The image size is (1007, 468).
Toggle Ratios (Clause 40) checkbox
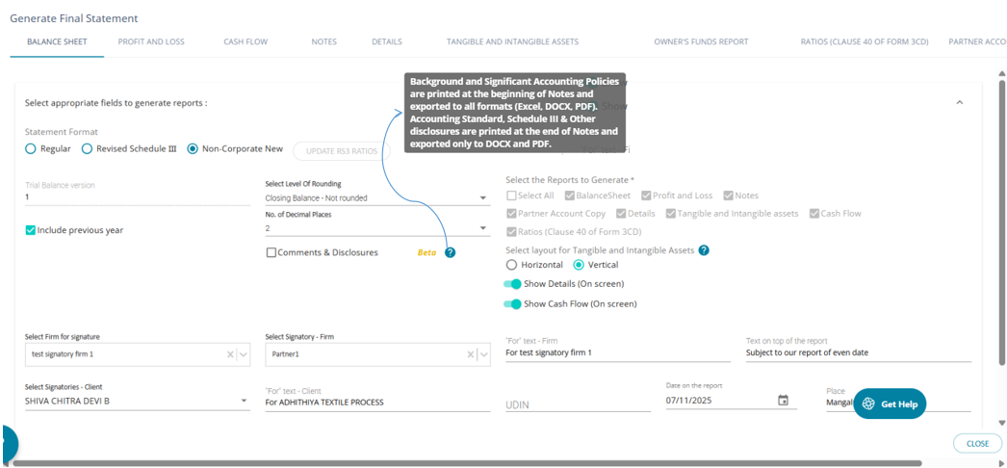(x=510, y=232)
